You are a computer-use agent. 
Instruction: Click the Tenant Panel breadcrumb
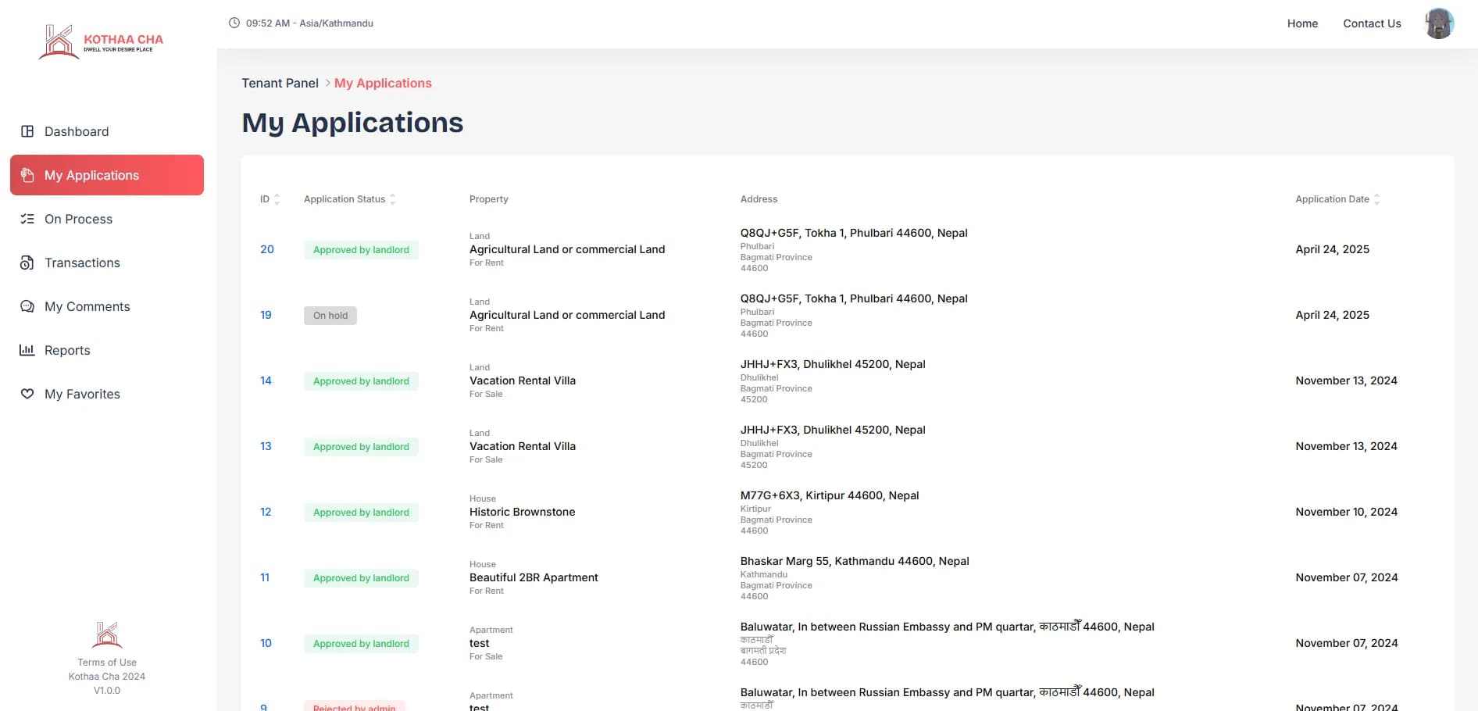(x=280, y=83)
